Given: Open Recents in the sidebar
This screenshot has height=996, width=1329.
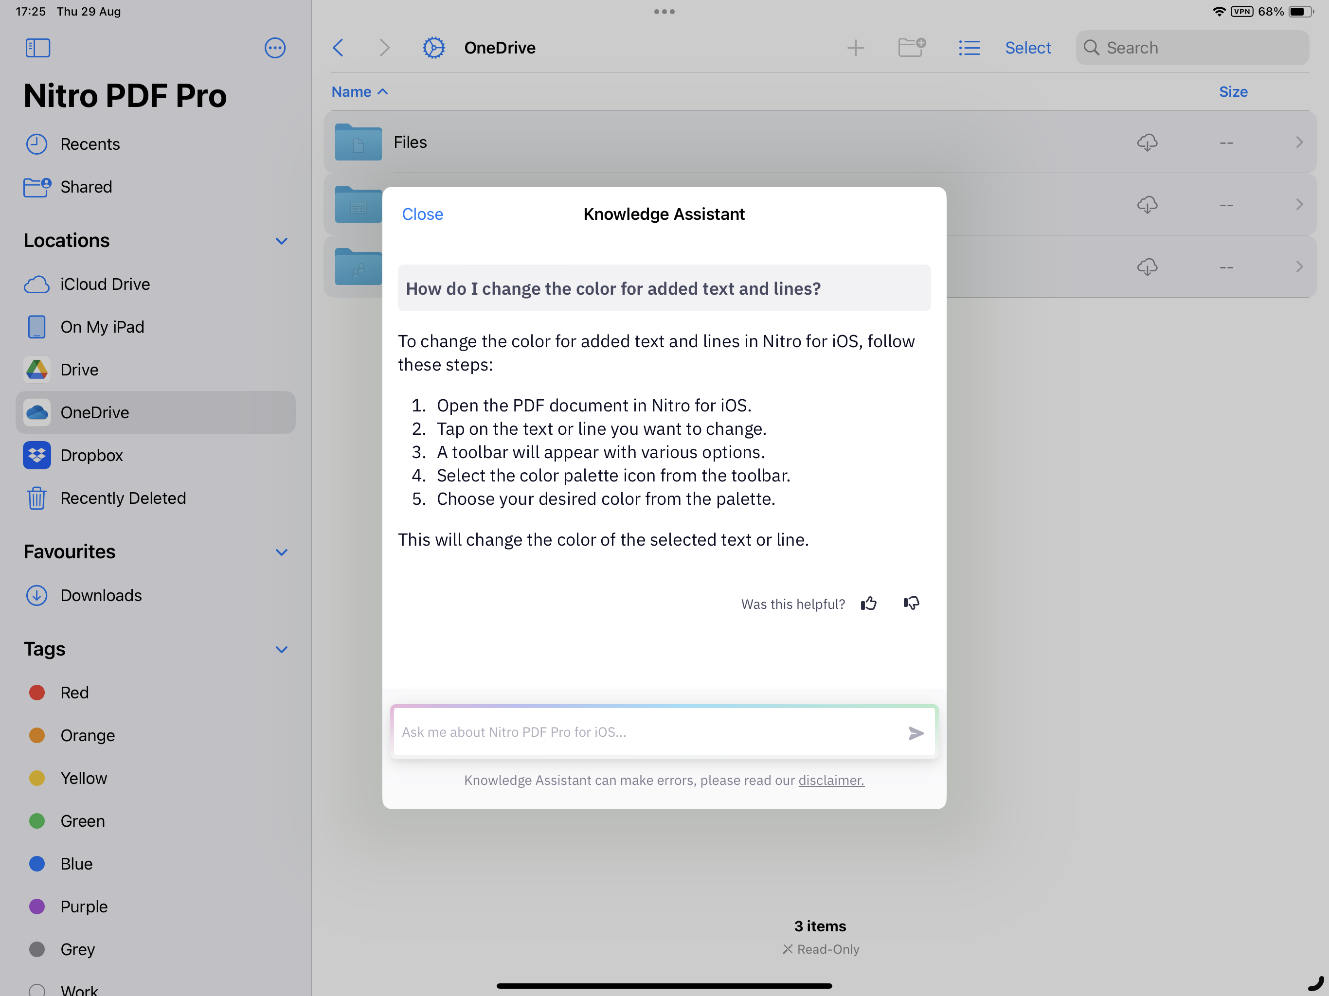Looking at the screenshot, I should (x=90, y=144).
